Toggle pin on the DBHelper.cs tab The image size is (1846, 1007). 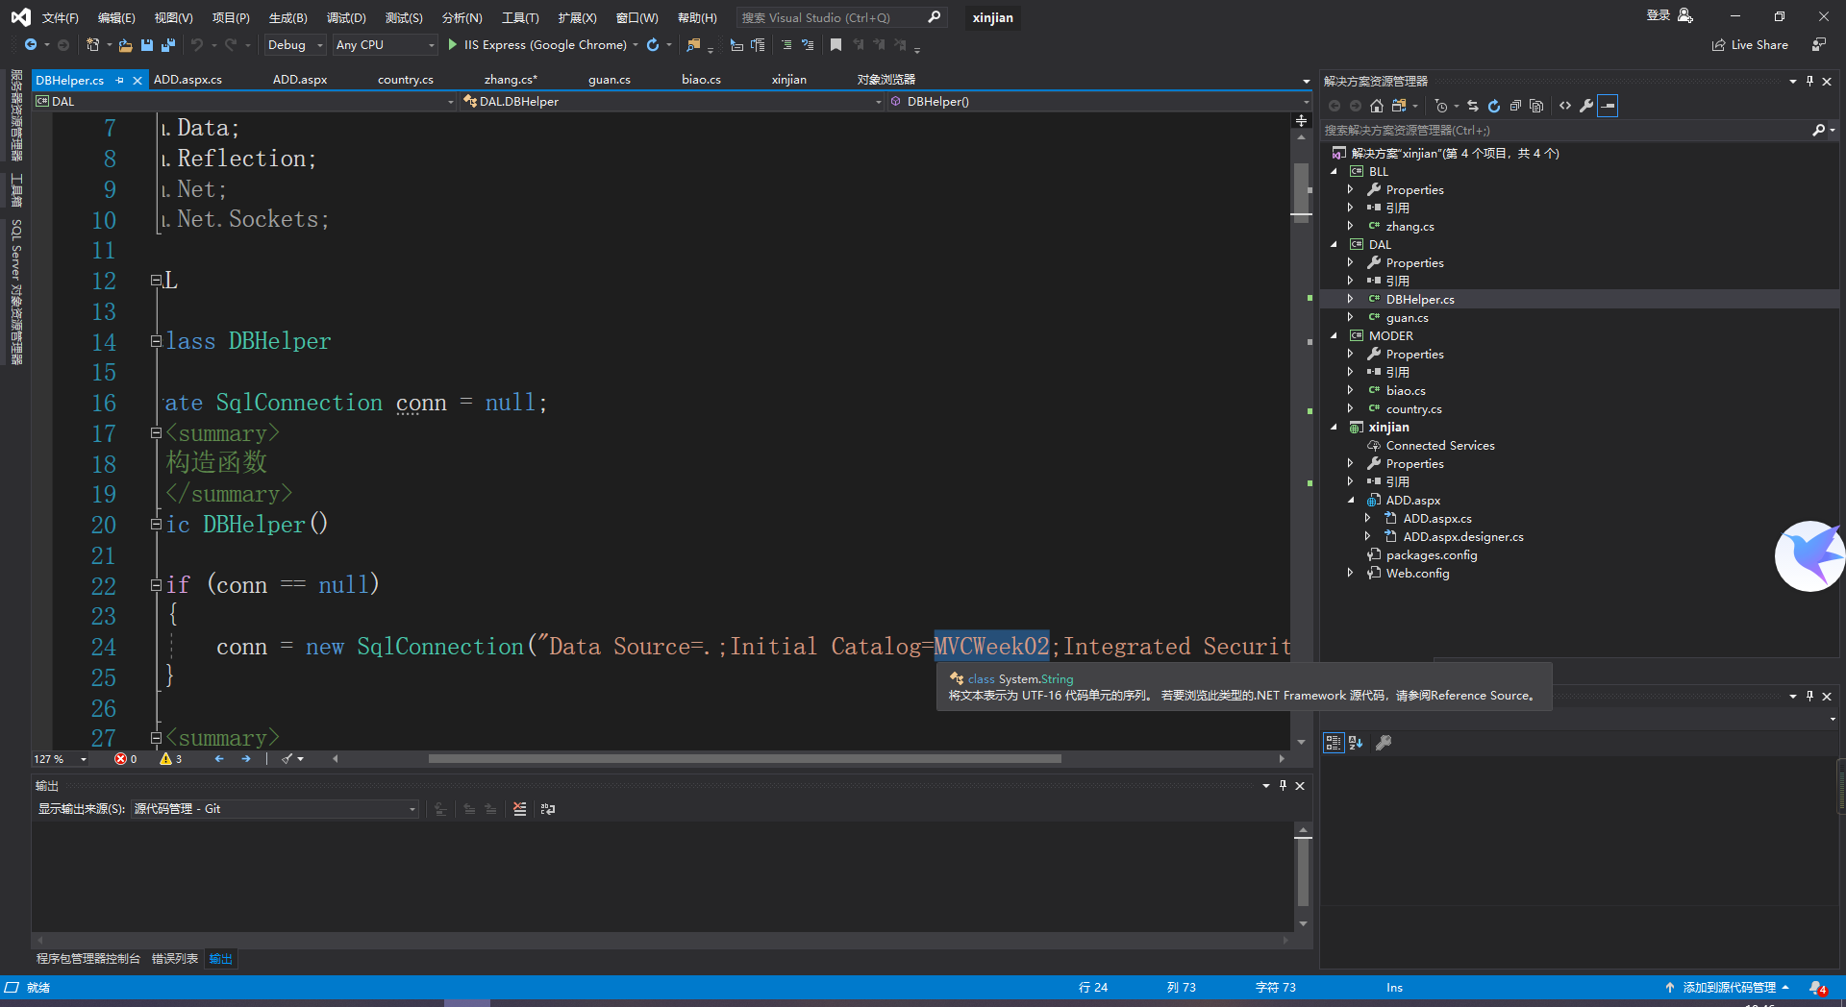[x=120, y=81]
